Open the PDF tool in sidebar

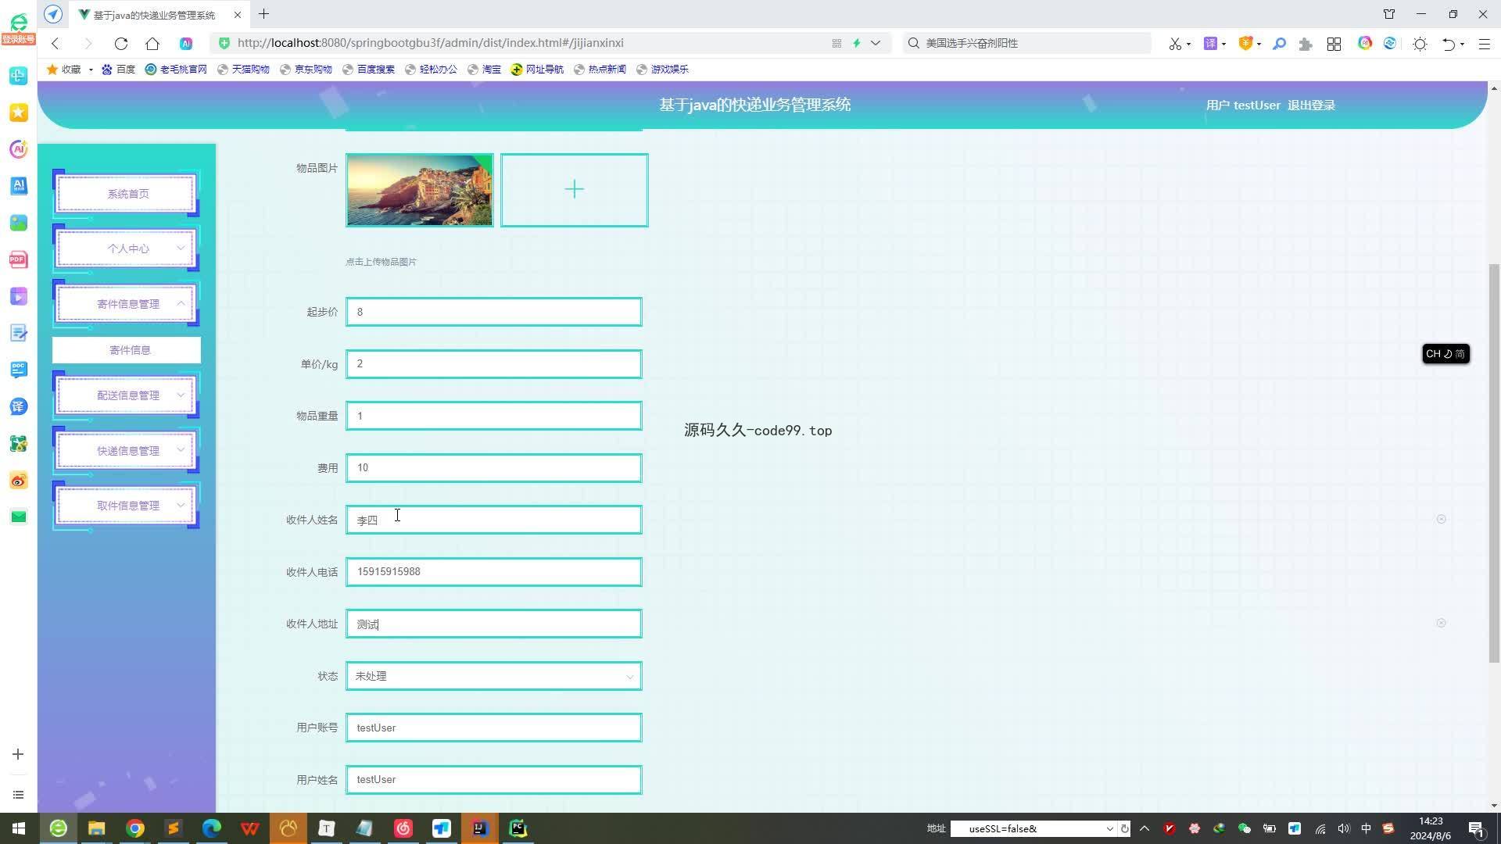pyautogui.click(x=19, y=259)
